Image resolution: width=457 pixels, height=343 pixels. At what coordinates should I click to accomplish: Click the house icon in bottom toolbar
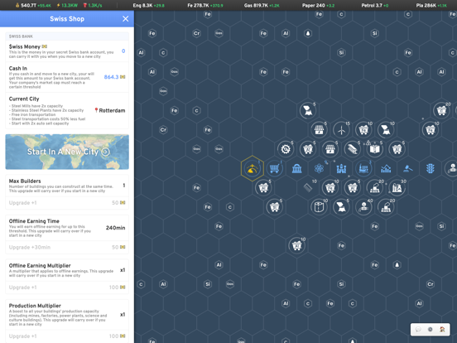click(x=442, y=329)
